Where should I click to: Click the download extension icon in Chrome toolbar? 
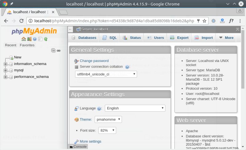[222, 21]
